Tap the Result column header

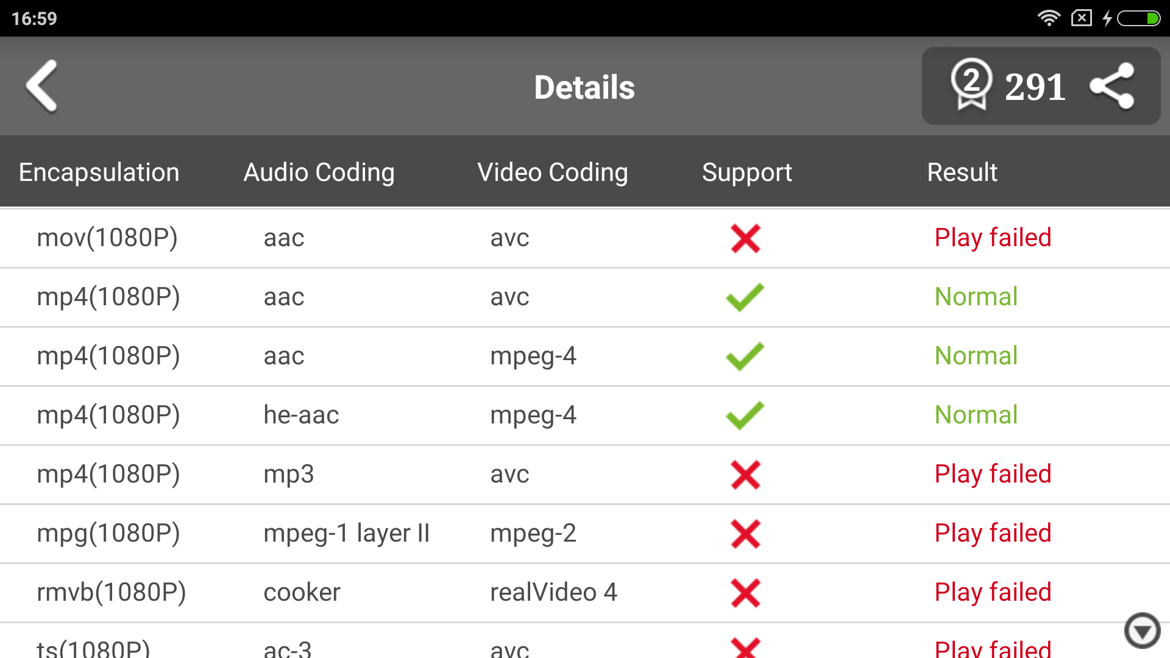coord(962,172)
